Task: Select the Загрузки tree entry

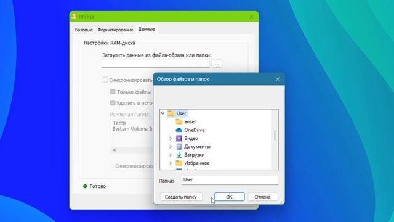Action: pos(195,155)
